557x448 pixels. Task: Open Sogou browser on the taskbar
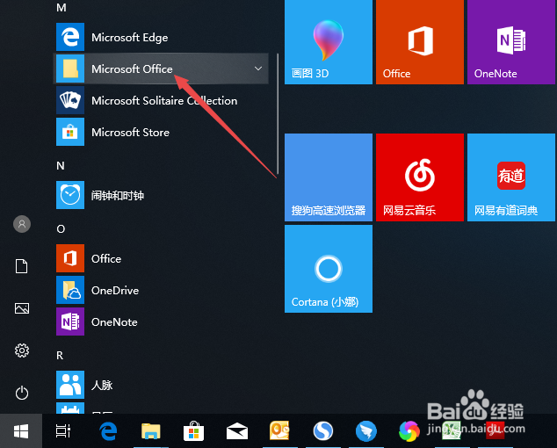pyautogui.click(x=323, y=431)
